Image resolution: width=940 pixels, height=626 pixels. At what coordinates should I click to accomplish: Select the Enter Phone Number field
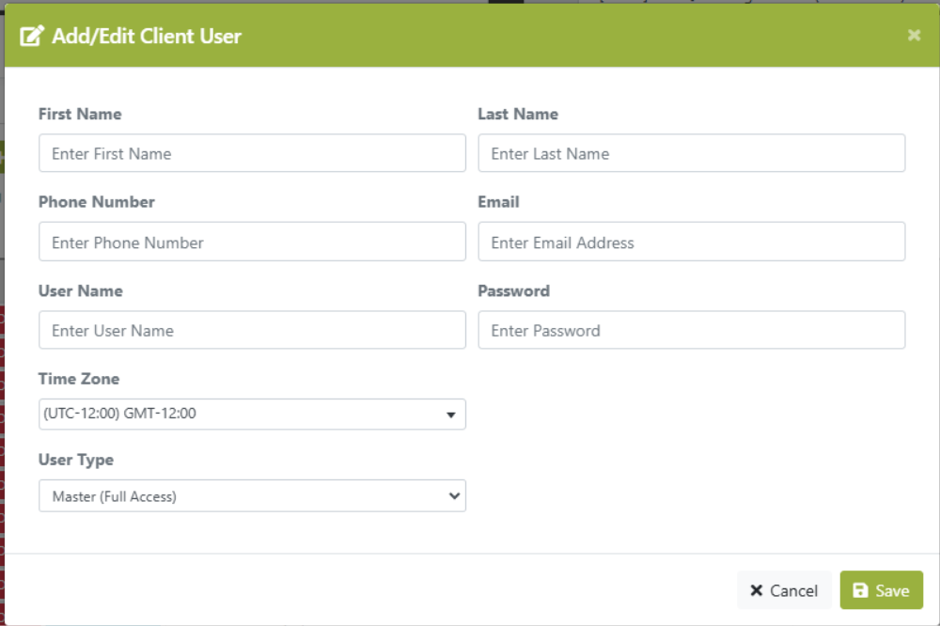coord(251,243)
